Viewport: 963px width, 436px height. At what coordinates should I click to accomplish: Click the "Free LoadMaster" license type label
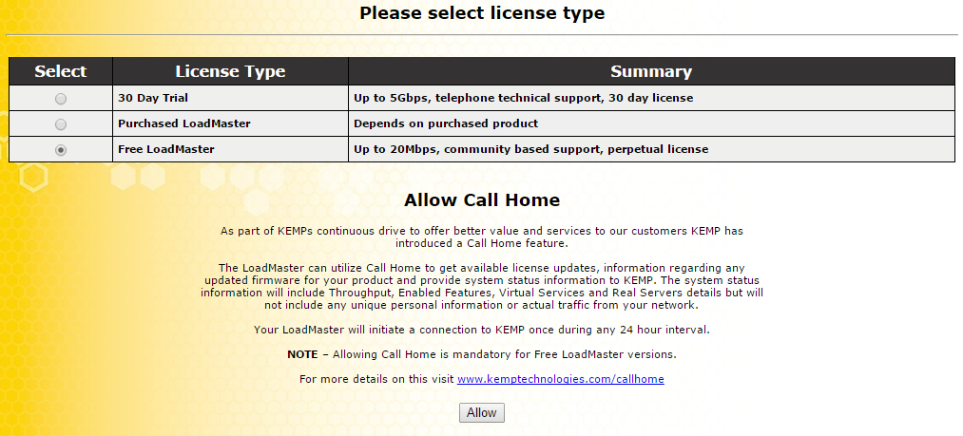coord(165,149)
